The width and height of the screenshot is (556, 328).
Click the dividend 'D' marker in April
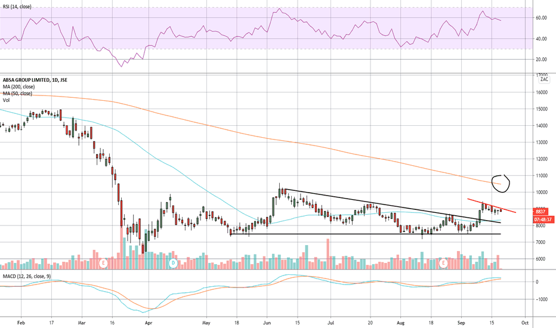[x=173, y=263]
